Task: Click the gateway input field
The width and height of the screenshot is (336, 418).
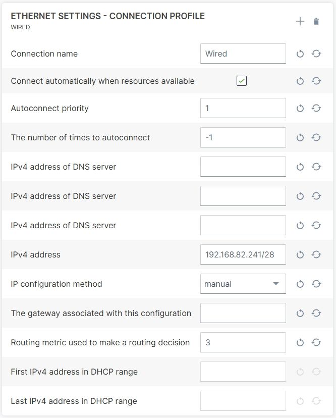Action: (x=243, y=313)
